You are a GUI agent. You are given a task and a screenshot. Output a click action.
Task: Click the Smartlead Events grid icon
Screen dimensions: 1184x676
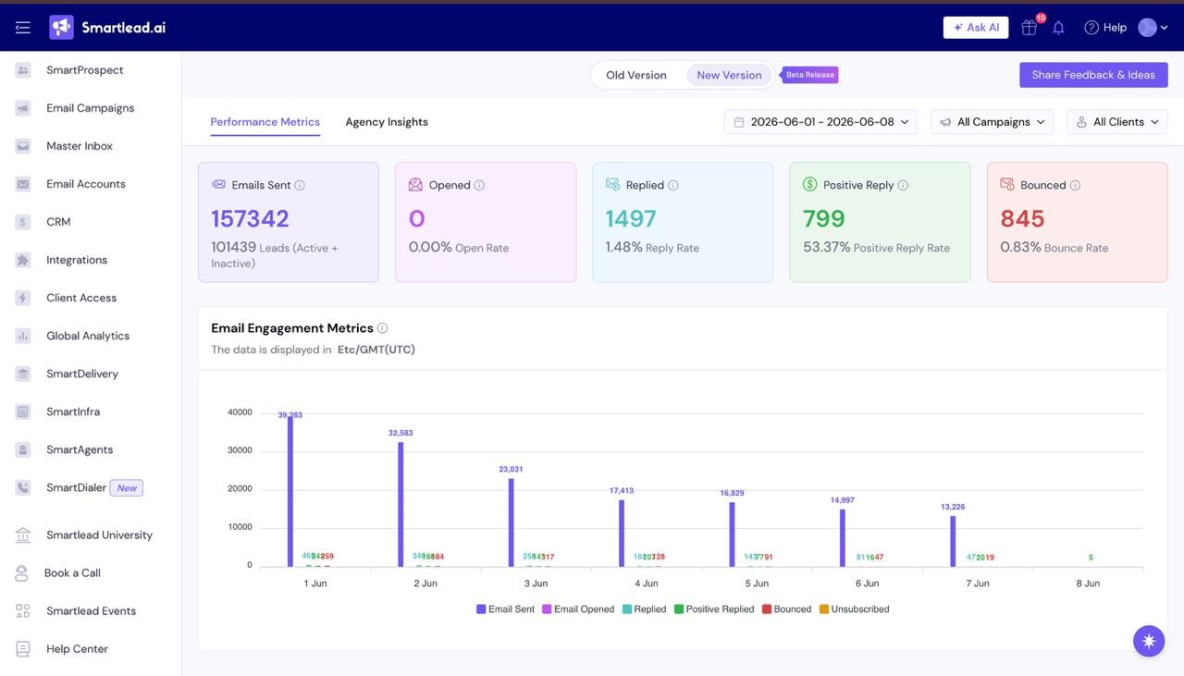[23, 611]
